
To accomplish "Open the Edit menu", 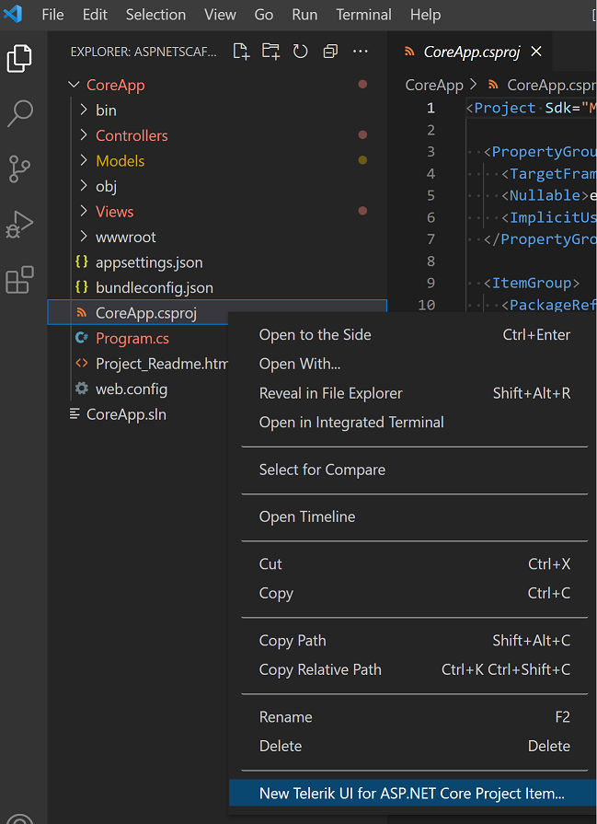I will pos(95,15).
